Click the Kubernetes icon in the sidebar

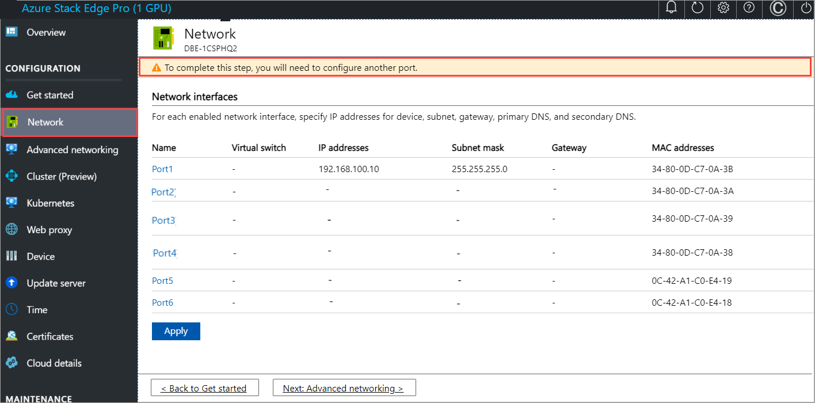coord(12,203)
